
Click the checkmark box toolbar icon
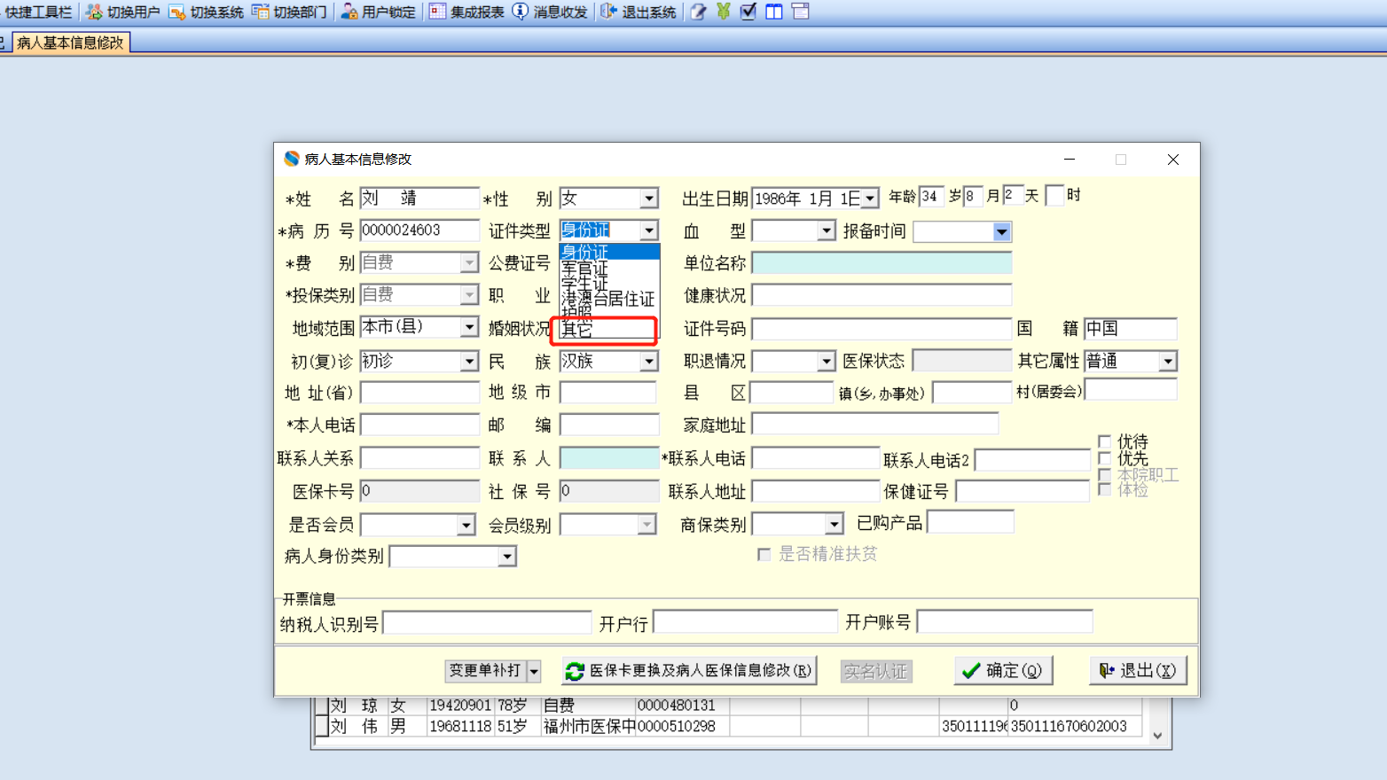click(x=748, y=12)
